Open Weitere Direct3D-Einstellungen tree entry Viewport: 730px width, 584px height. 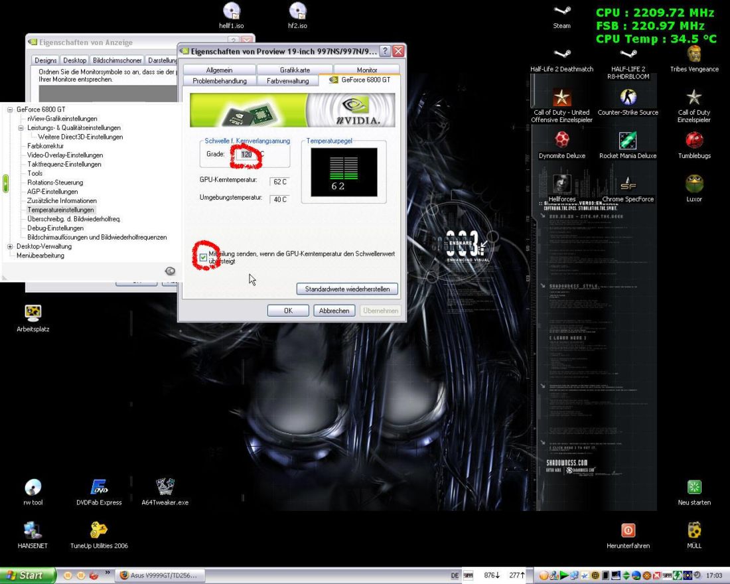coord(80,137)
